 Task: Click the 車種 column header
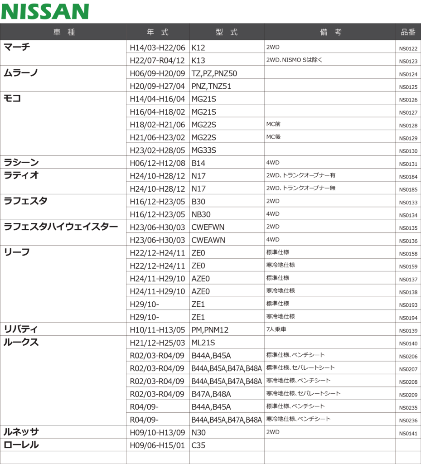pyautogui.click(x=63, y=32)
